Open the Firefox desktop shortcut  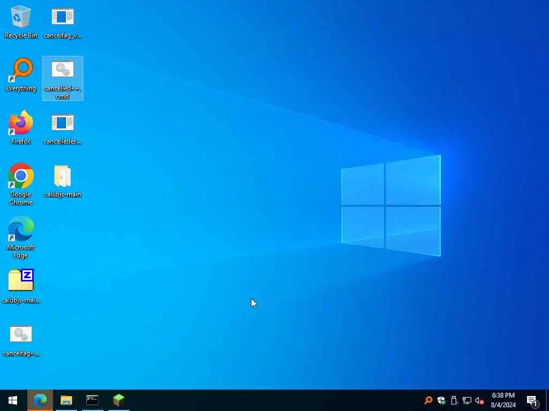[x=21, y=127]
